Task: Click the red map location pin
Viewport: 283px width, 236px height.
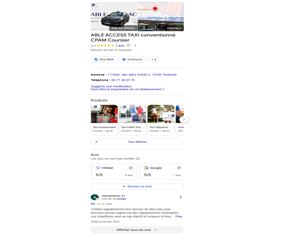Action: 155,8
